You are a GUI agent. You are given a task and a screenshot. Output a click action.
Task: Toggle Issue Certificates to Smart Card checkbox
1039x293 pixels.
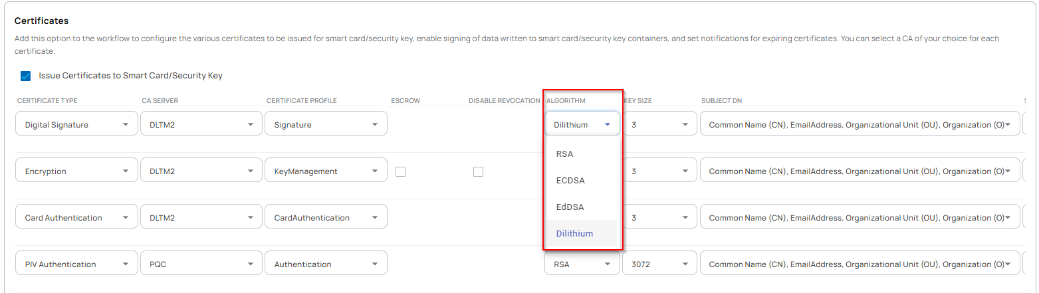click(26, 76)
